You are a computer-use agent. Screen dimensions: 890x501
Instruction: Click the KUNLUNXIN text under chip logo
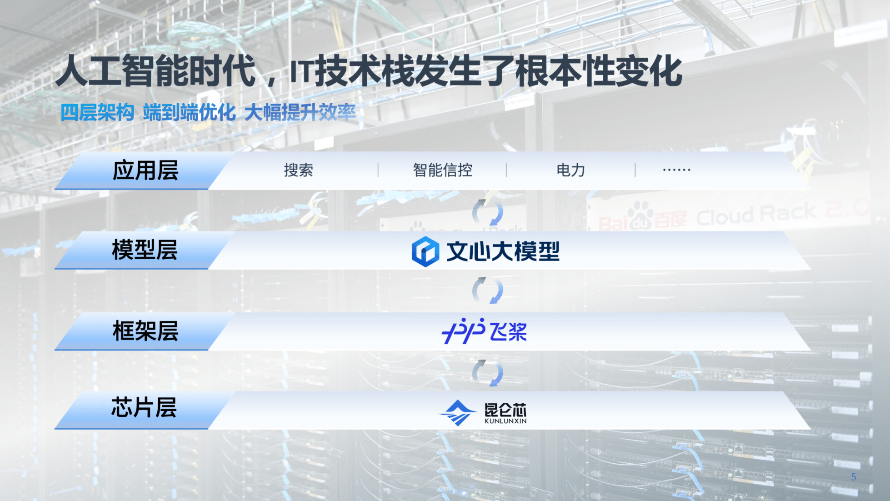point(505,421)
